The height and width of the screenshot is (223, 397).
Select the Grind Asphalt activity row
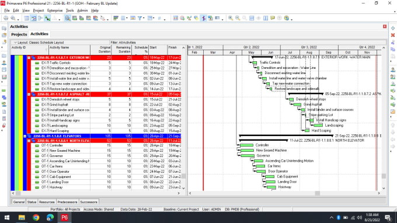point(106,104)
